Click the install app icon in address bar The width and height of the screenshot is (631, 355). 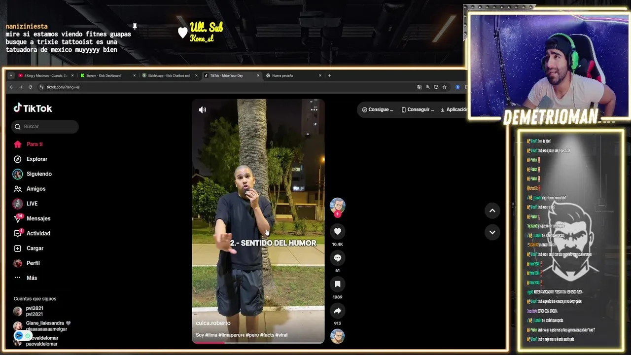pos(436,87)
